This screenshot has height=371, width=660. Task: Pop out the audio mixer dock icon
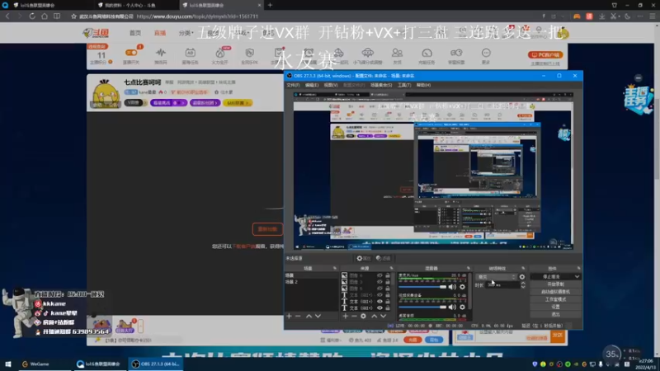(468, 269)
